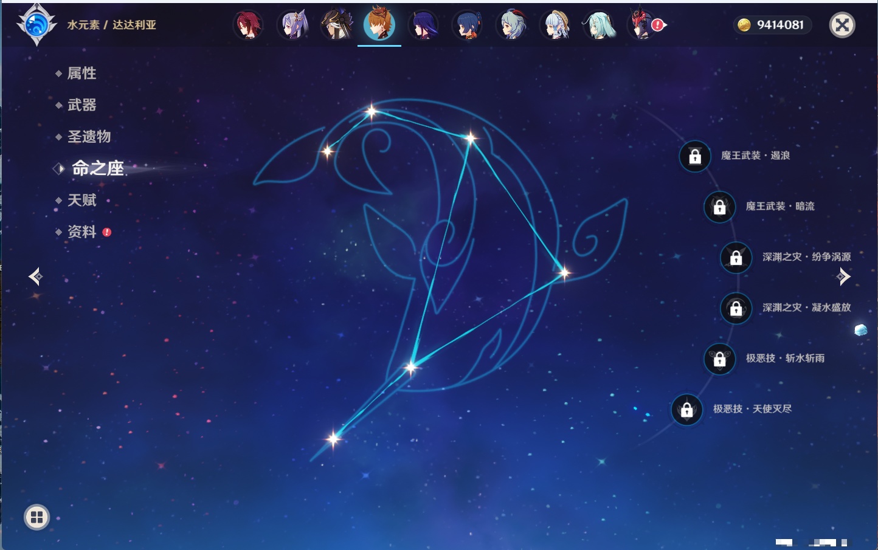Select the teal-haired character avatar
Screen dimensions: 878x550
[600, 26]
